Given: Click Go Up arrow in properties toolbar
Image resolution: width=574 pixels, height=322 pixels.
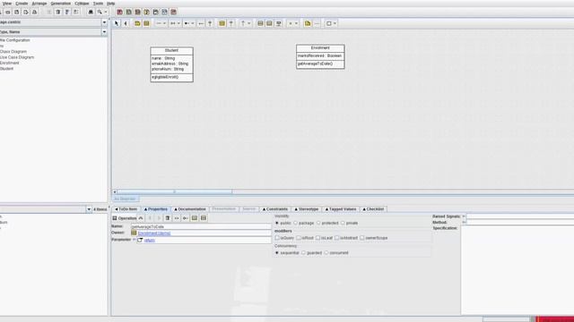Looking at the screenshot, I should pos(141,218).
